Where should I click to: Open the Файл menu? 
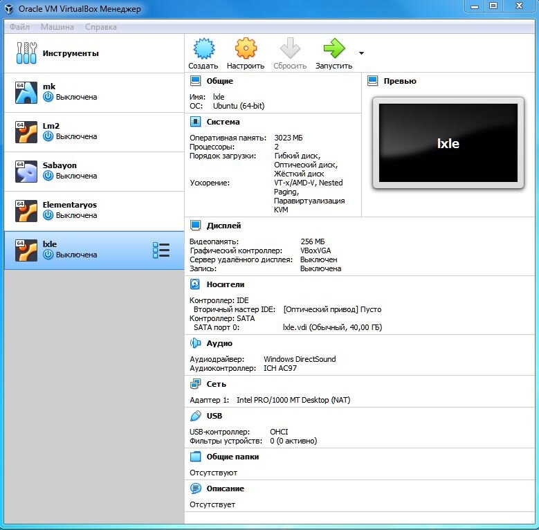pyautogui.click(x=19, y=27)
